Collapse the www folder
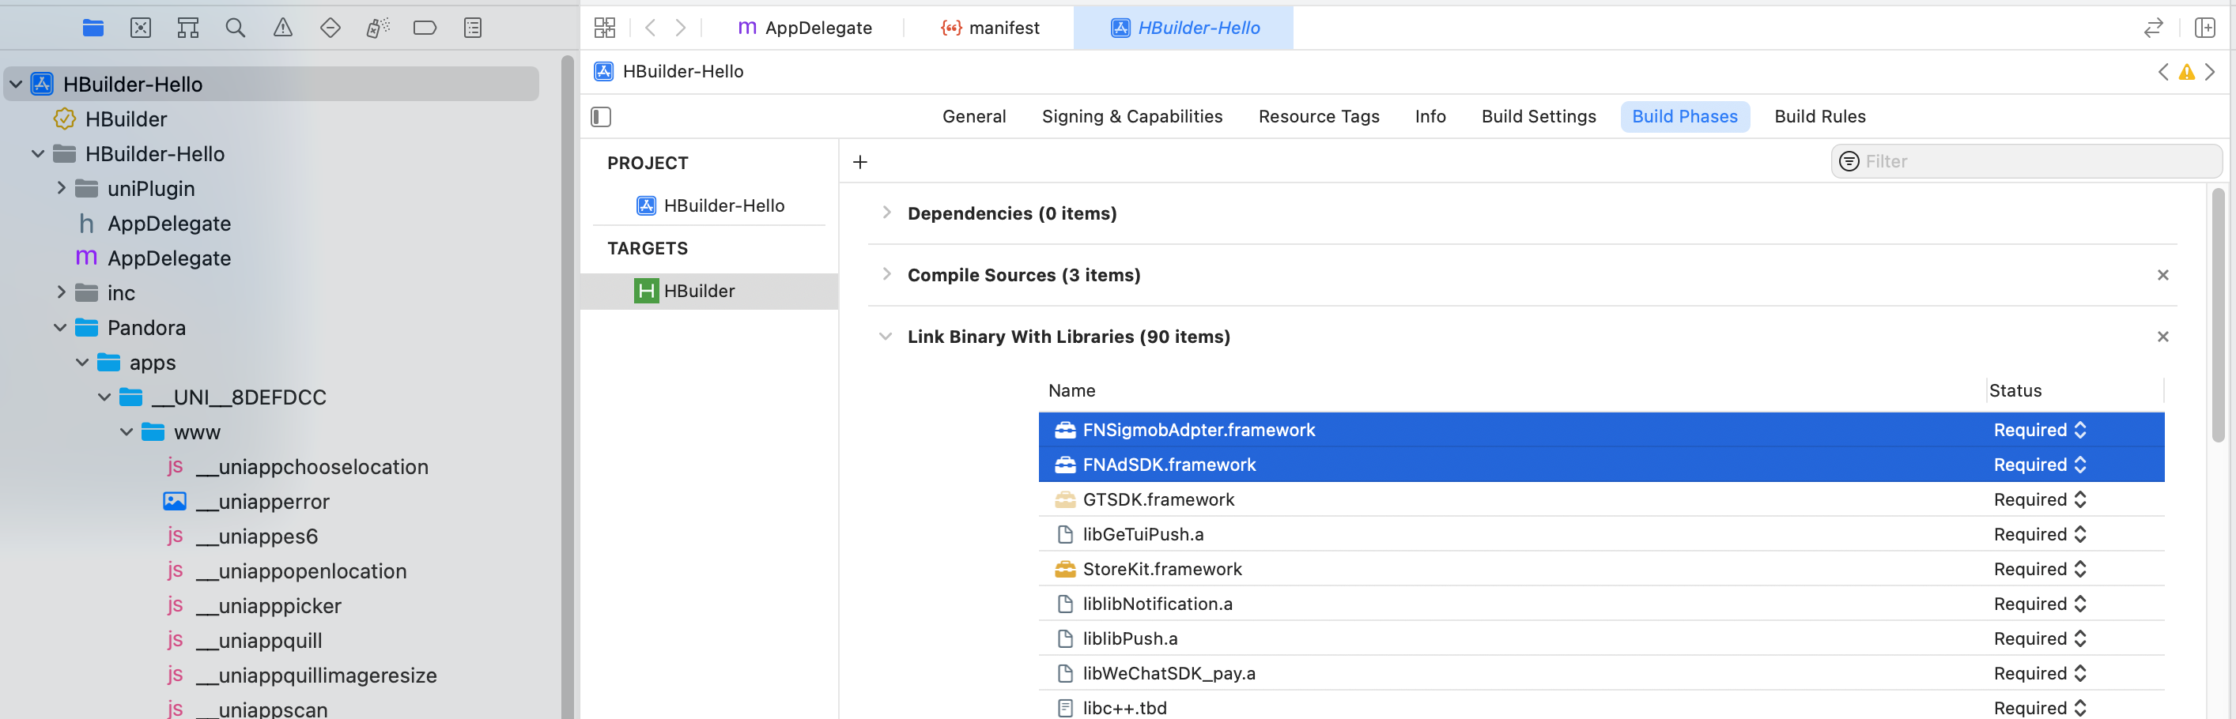This screenshot has height=719, width=2236. pyautogui.click(x=127, y=432)
